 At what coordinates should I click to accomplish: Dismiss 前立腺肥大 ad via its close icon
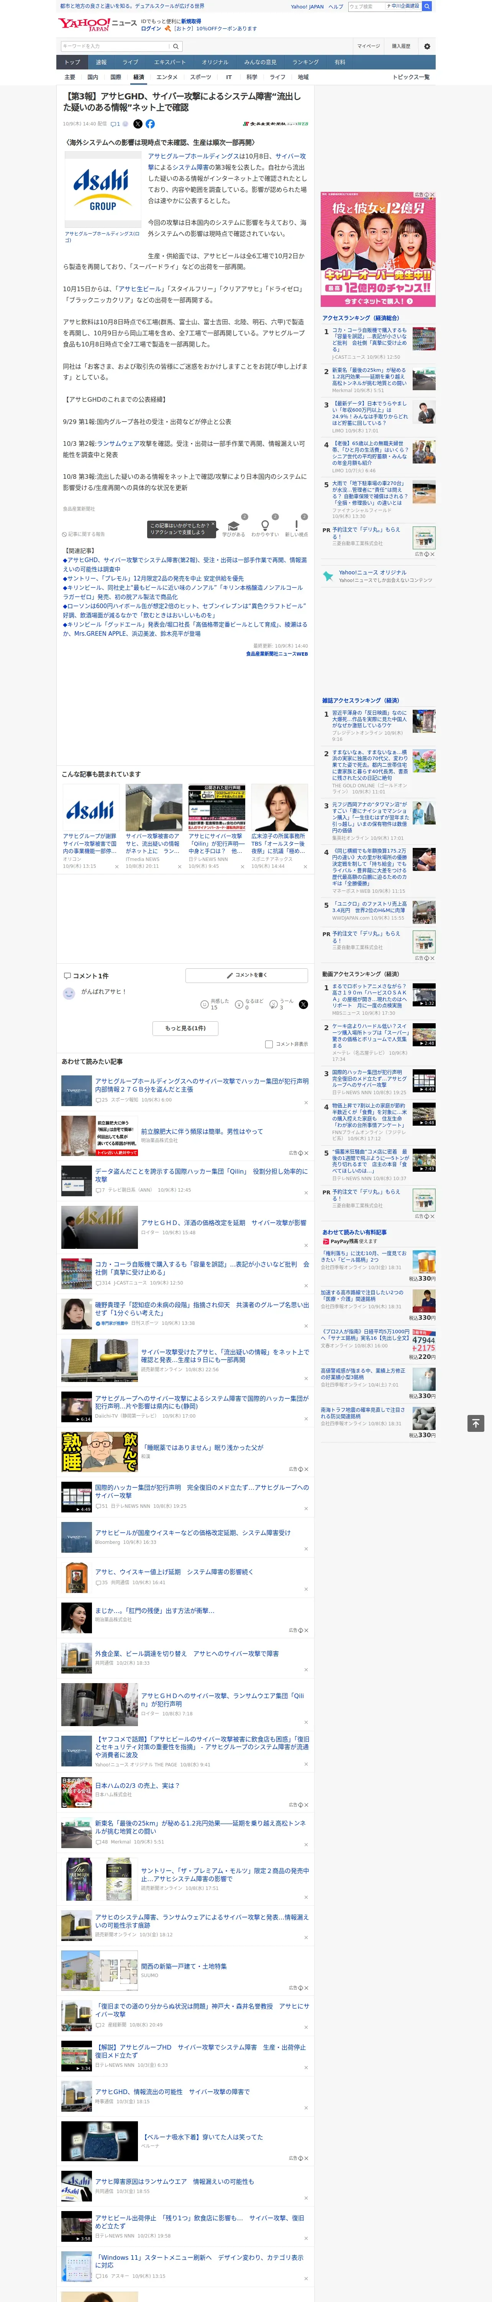click(306, 1153)
